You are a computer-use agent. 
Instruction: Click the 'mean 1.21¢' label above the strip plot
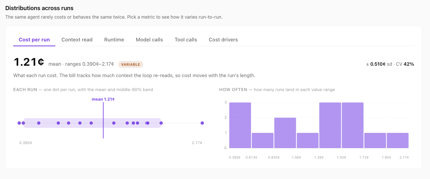click(x=103, y=99)
